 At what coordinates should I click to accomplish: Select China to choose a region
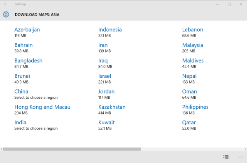pos(36,94)
